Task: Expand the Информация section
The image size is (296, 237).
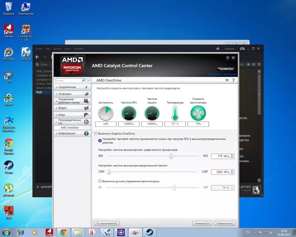Action: [x=72, y=133]
